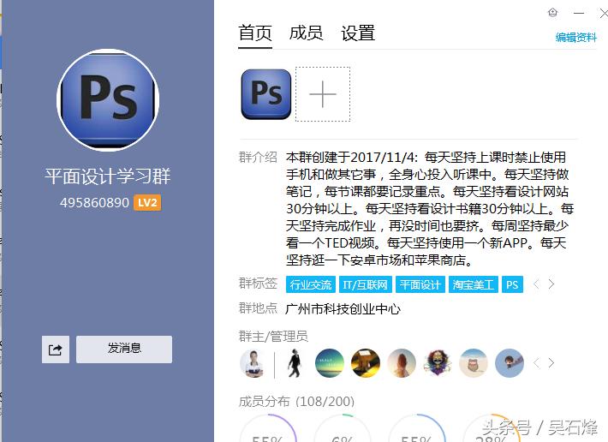Open the colorful skull admin avatar
The height and width of the screenshot is (442, 608).
[438, 363]
